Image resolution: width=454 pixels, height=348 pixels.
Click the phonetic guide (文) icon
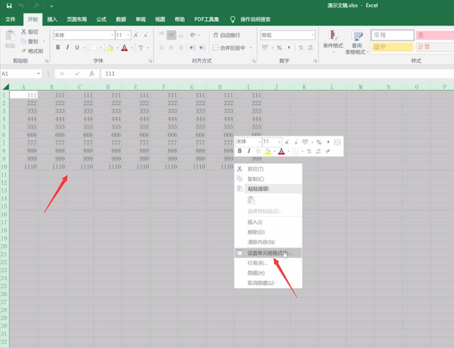coord(141,48)
